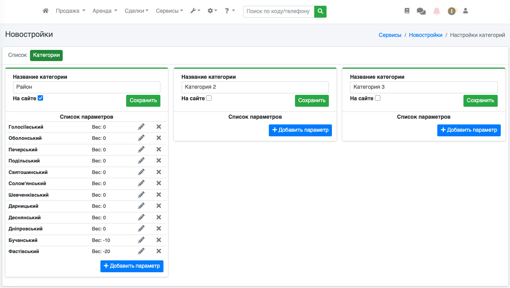Click the green search magnifier button
The image size is (510, 288).
(320, 12)
